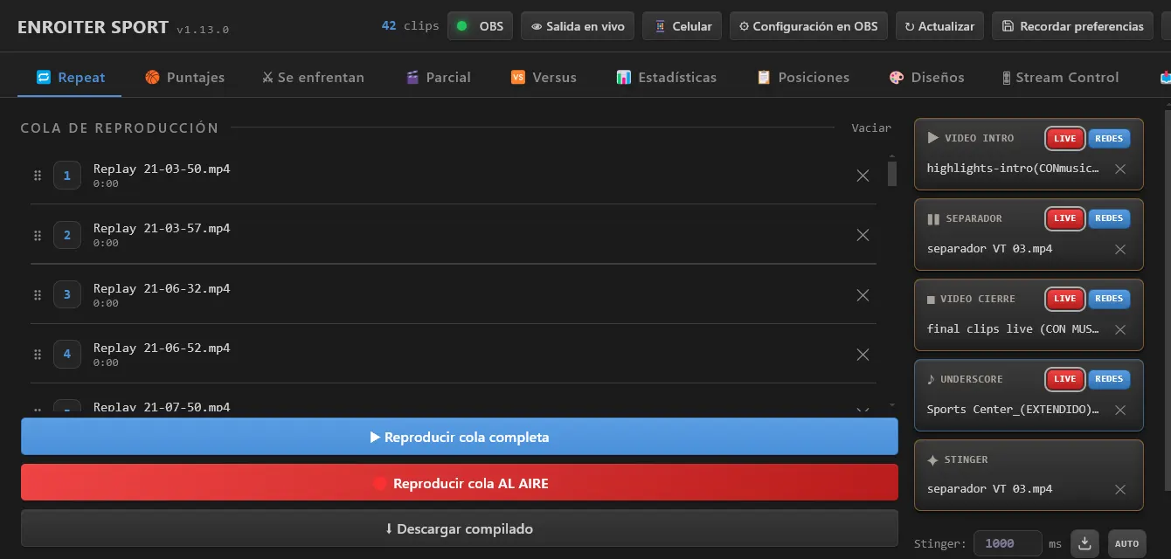
Task: Toggle LIVE for Video Intro
Action: tap(1064, 138)
